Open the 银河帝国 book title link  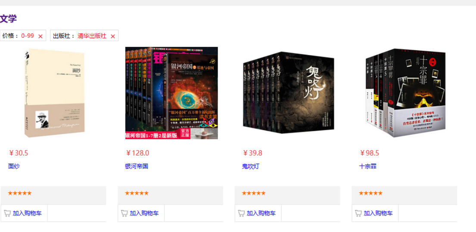point(137,166)
